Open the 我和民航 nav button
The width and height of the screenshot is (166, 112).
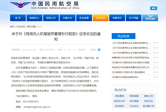[x=150, y=18]
